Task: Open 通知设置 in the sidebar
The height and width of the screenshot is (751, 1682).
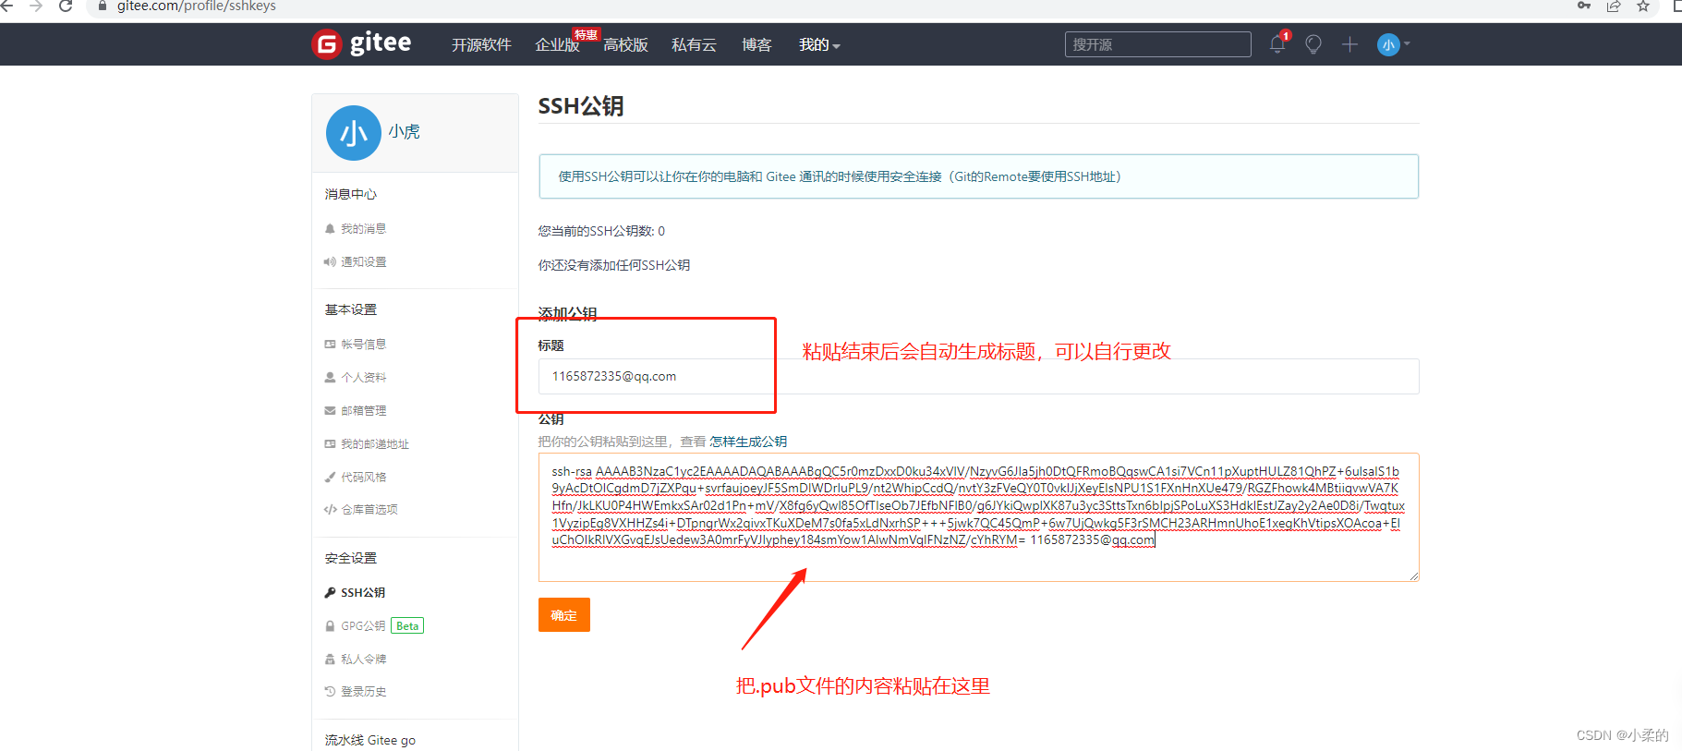Action: (363, 261)
